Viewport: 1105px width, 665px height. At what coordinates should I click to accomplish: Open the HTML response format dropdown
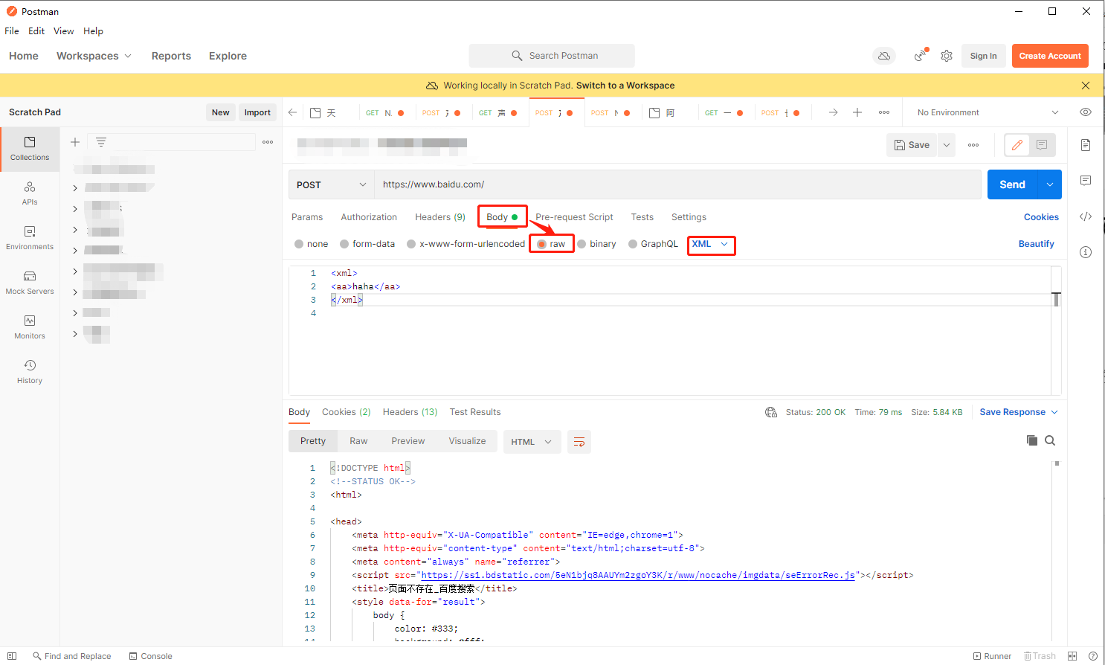[x=531, y=442]
